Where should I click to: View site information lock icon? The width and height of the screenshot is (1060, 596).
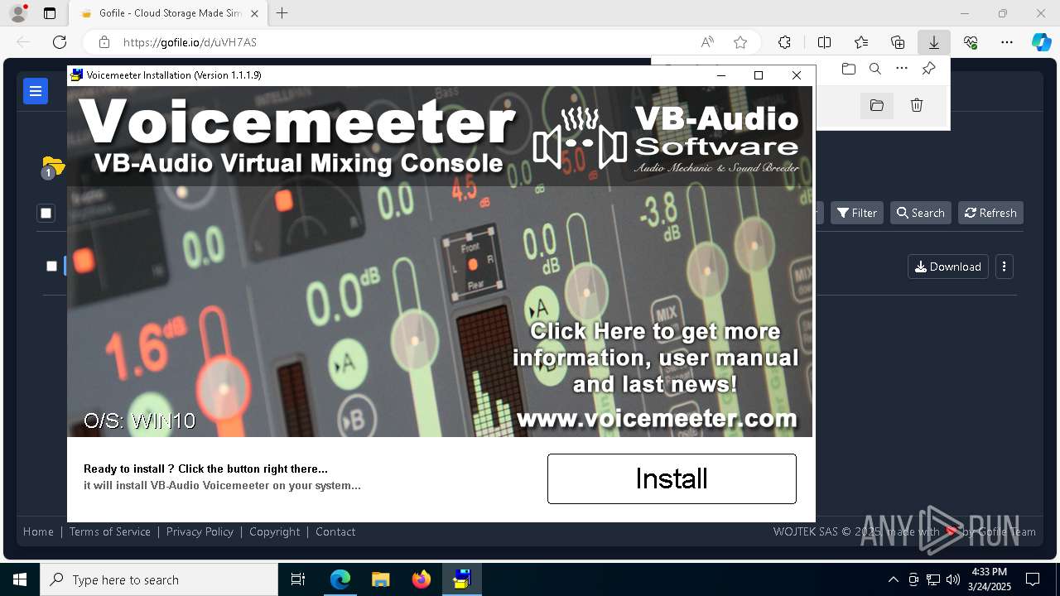104,42
